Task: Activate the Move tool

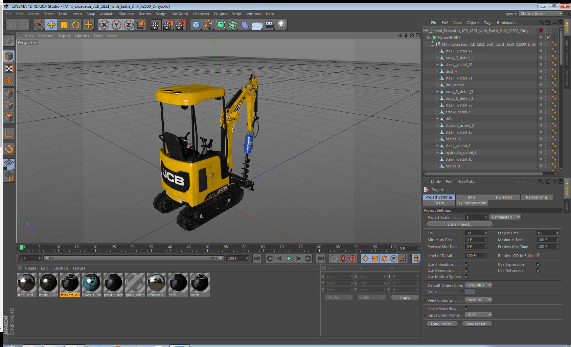Action: tap(51, 25)
